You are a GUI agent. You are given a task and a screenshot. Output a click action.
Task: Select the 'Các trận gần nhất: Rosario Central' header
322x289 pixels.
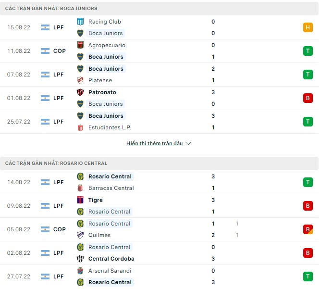click(x=56, y=163)
